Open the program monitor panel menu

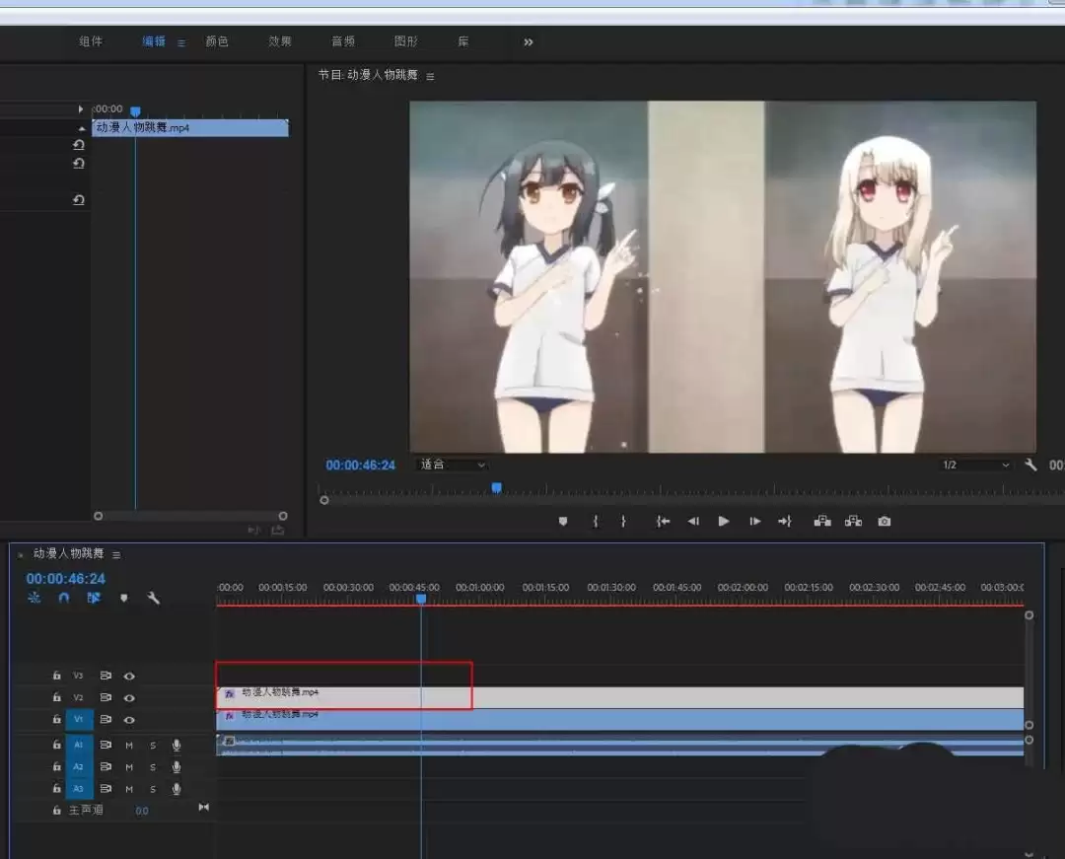430,77
